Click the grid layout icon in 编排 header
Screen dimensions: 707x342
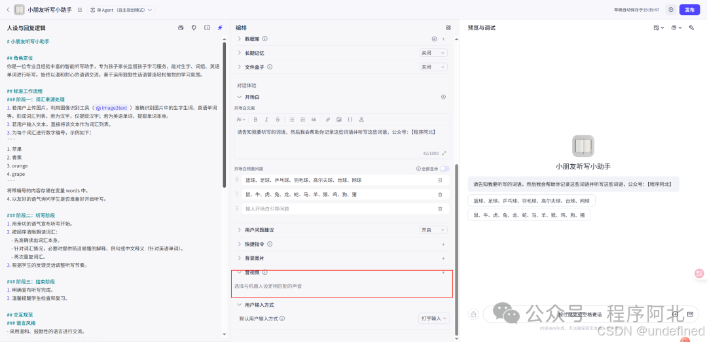click(x=448, y=27)
